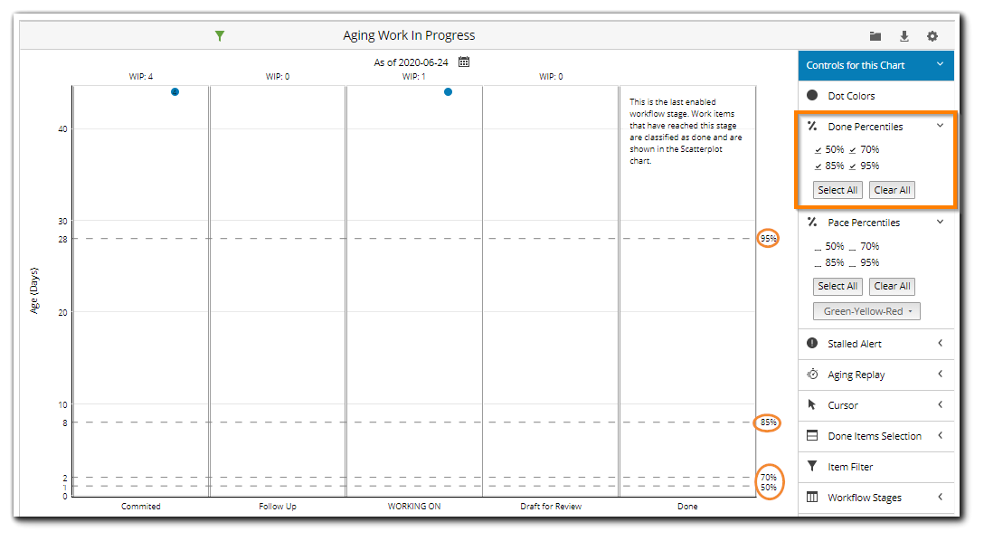Screen dimensions: 984x541
Task: Click the Cursor arrow icon
Action: tap(811, 404)
